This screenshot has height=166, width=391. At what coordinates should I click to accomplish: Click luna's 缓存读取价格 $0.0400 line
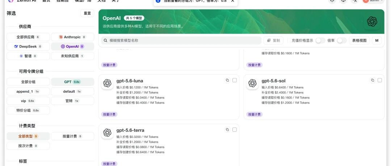click(x=140, y=98)
